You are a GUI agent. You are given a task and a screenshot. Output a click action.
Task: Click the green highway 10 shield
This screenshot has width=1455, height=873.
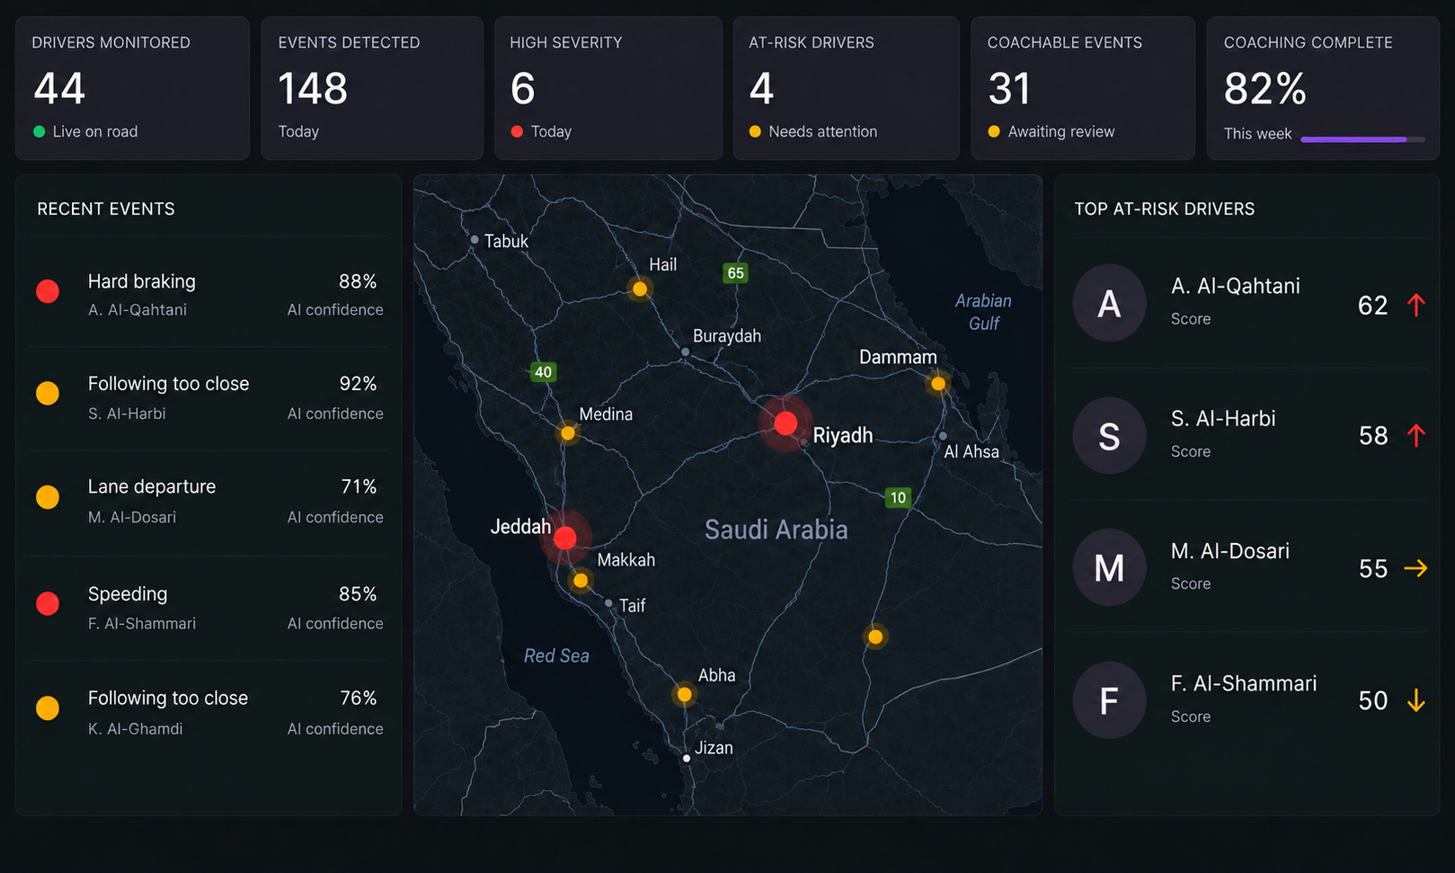pos(898,497)
